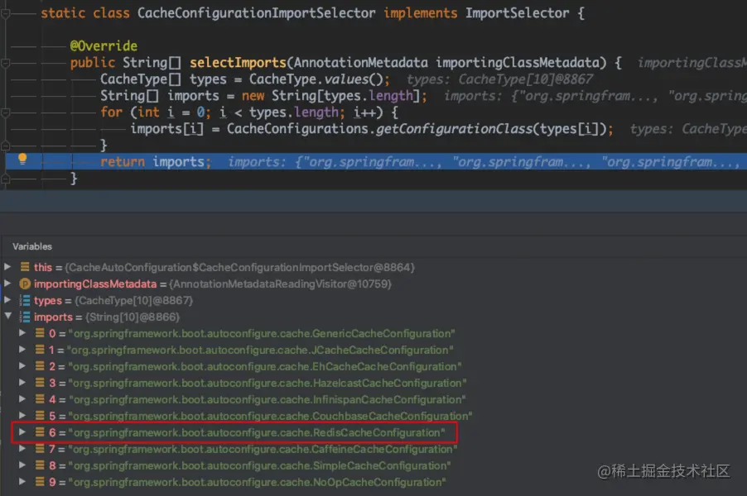Click the getConfigurationClass method call
The image size is (747, 496).
click(454, 129)
